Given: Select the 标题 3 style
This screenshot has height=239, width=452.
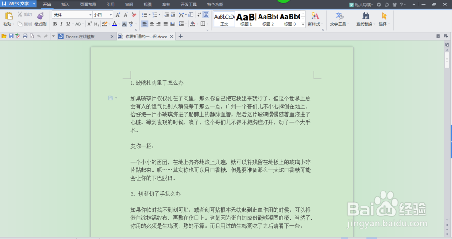Looking at the screenshot, I should pos(290,19).
